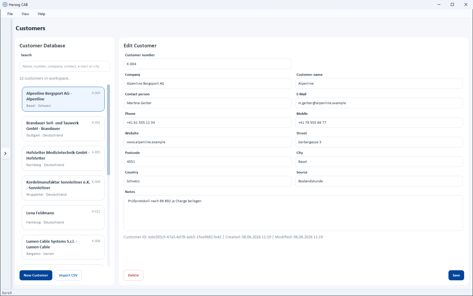Click the Phone field
This screenshot has height=296, width=473.
208,123
